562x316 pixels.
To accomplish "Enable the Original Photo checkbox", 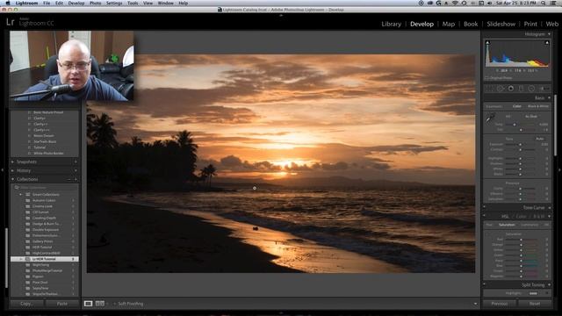I will [486, 78].
